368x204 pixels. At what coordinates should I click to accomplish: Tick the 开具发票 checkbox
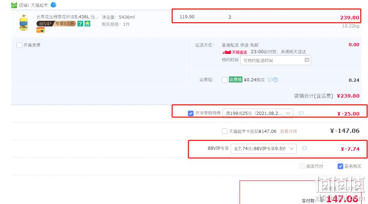coord(19,45)
